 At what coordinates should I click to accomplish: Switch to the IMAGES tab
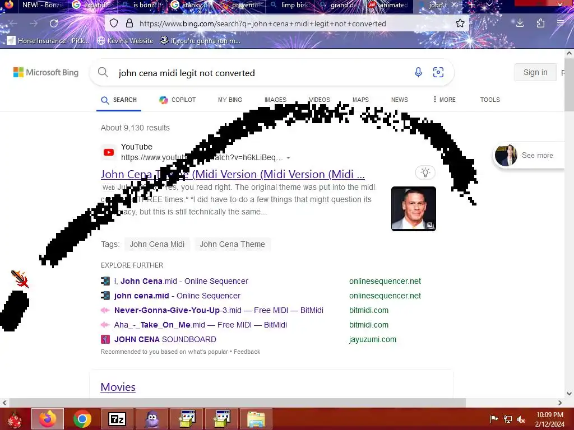tap(275, 100)
